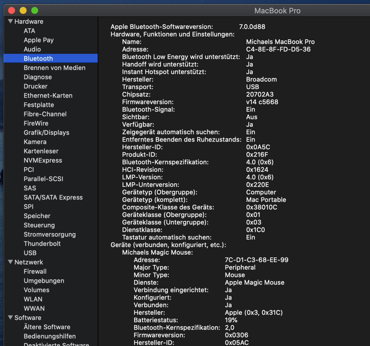Open the WLAN network entry
370x346 pixels.
33,299
